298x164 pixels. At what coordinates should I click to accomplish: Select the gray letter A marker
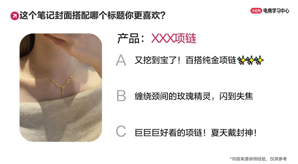(x=121, y=60)
